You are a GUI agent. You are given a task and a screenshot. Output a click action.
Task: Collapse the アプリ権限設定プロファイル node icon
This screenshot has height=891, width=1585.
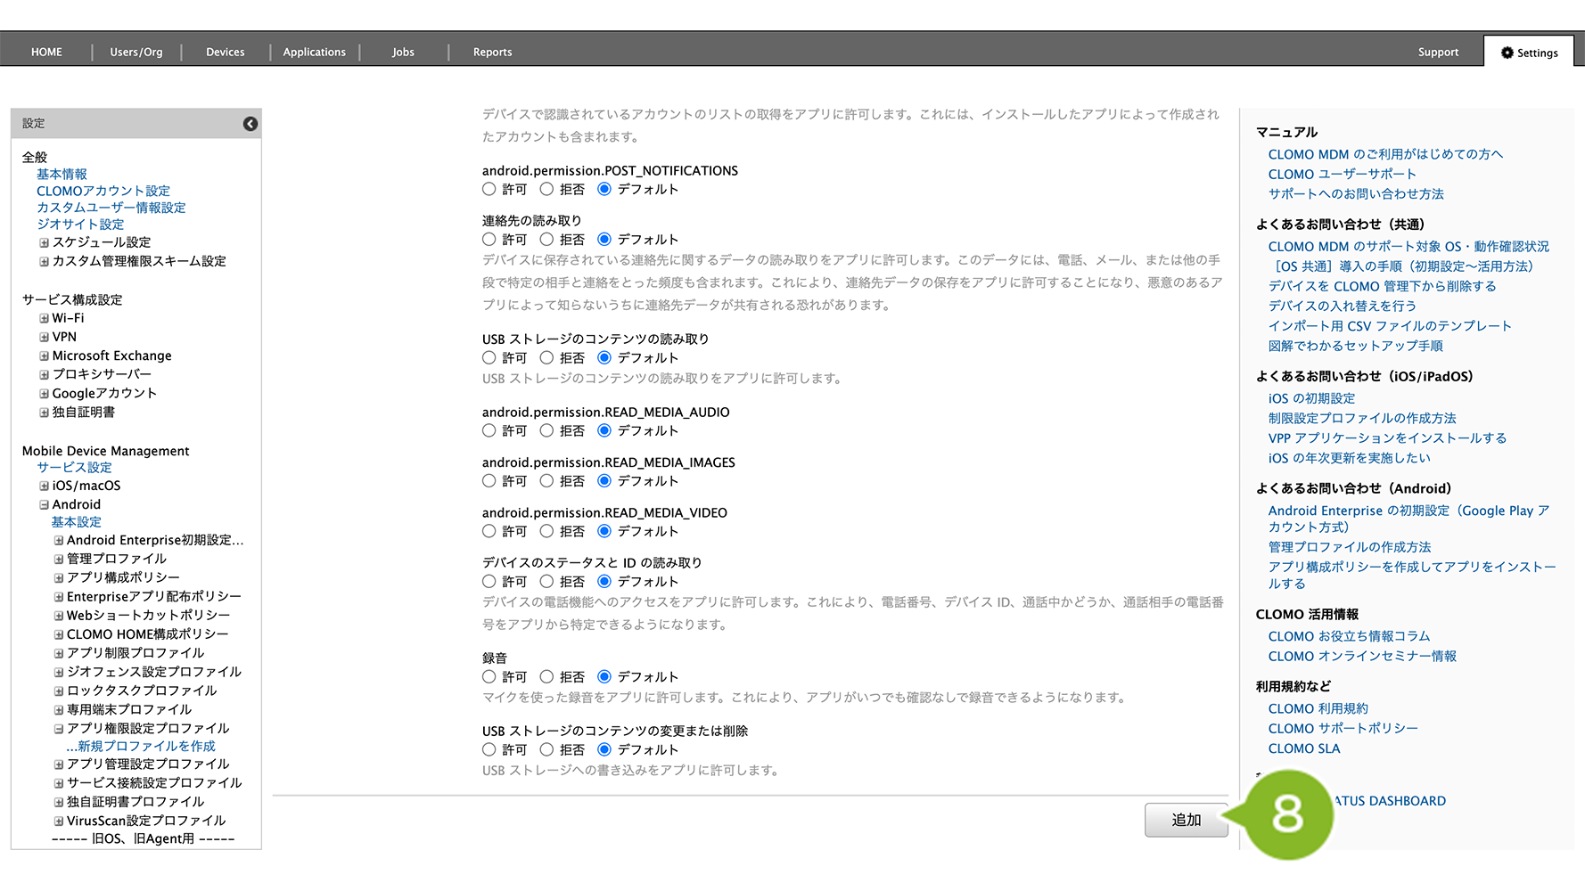(x=59, y=728)
